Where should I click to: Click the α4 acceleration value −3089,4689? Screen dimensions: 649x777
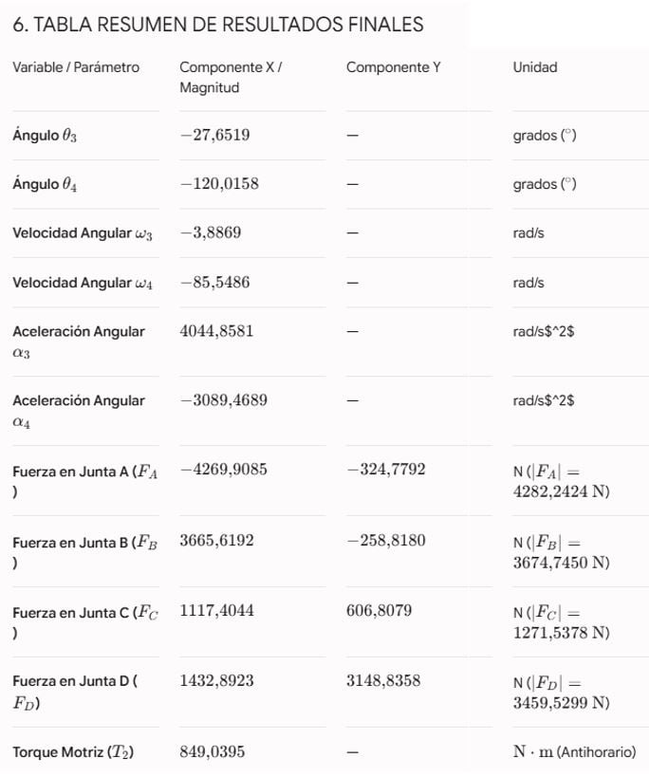[x=223, y=400]
